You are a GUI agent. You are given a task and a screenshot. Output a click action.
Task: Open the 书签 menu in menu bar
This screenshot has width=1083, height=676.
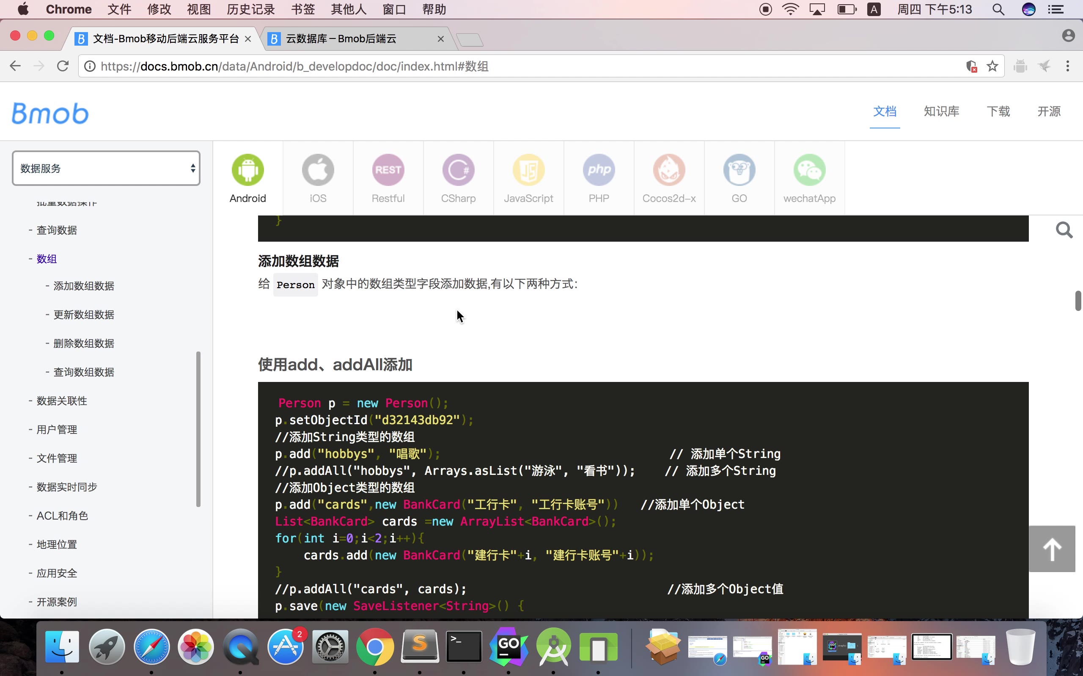coord(303,9)
